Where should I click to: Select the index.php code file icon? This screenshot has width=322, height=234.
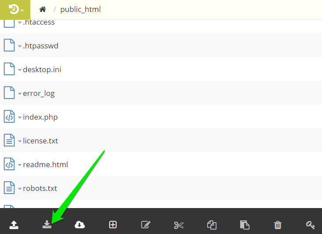(x=9, y=117)
